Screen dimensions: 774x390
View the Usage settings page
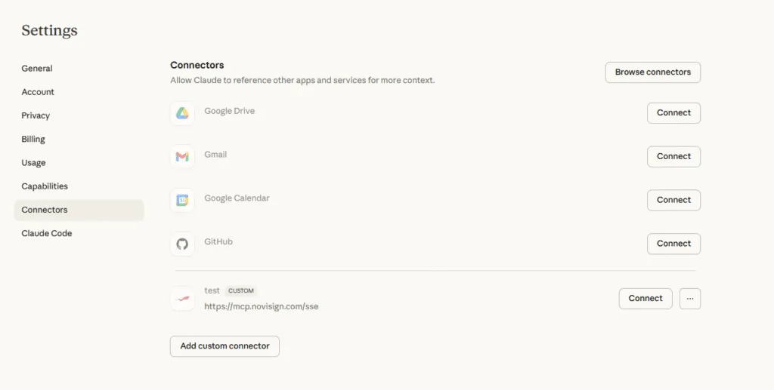[x=33, y=163]
